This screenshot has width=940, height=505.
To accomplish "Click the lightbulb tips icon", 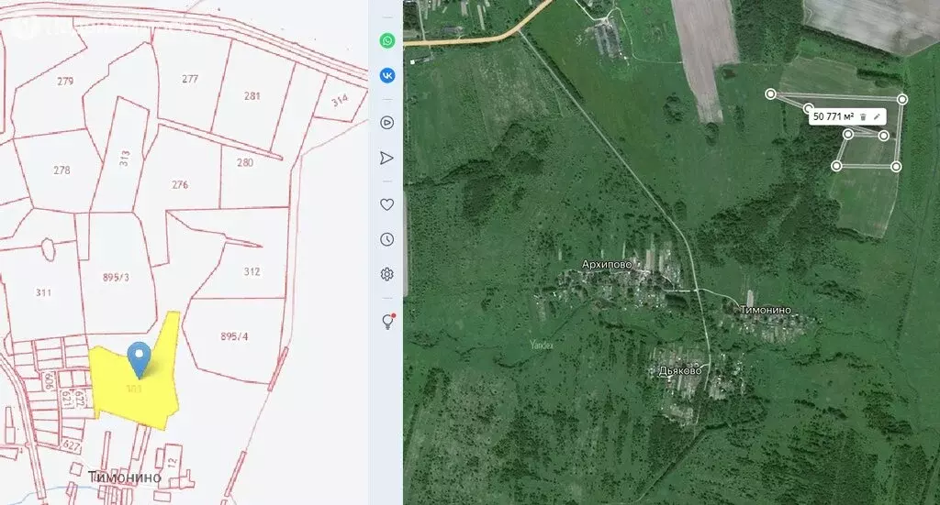I will coord(387,321).
